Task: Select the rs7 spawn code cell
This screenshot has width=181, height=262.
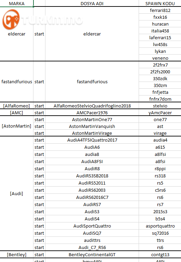Action: pyautogui.click(x=160, y=205)
